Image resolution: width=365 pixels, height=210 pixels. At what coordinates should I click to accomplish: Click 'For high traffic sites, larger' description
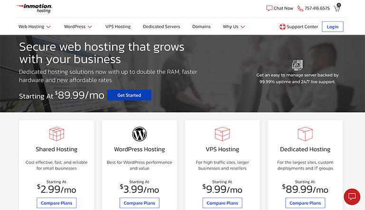click(222, 163)
